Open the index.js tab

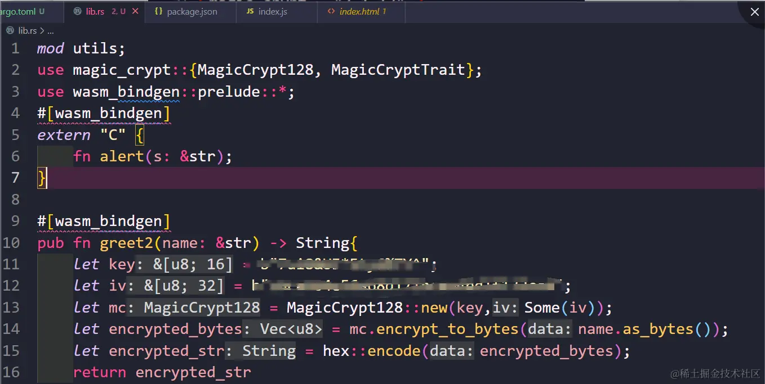pos(272,11)
